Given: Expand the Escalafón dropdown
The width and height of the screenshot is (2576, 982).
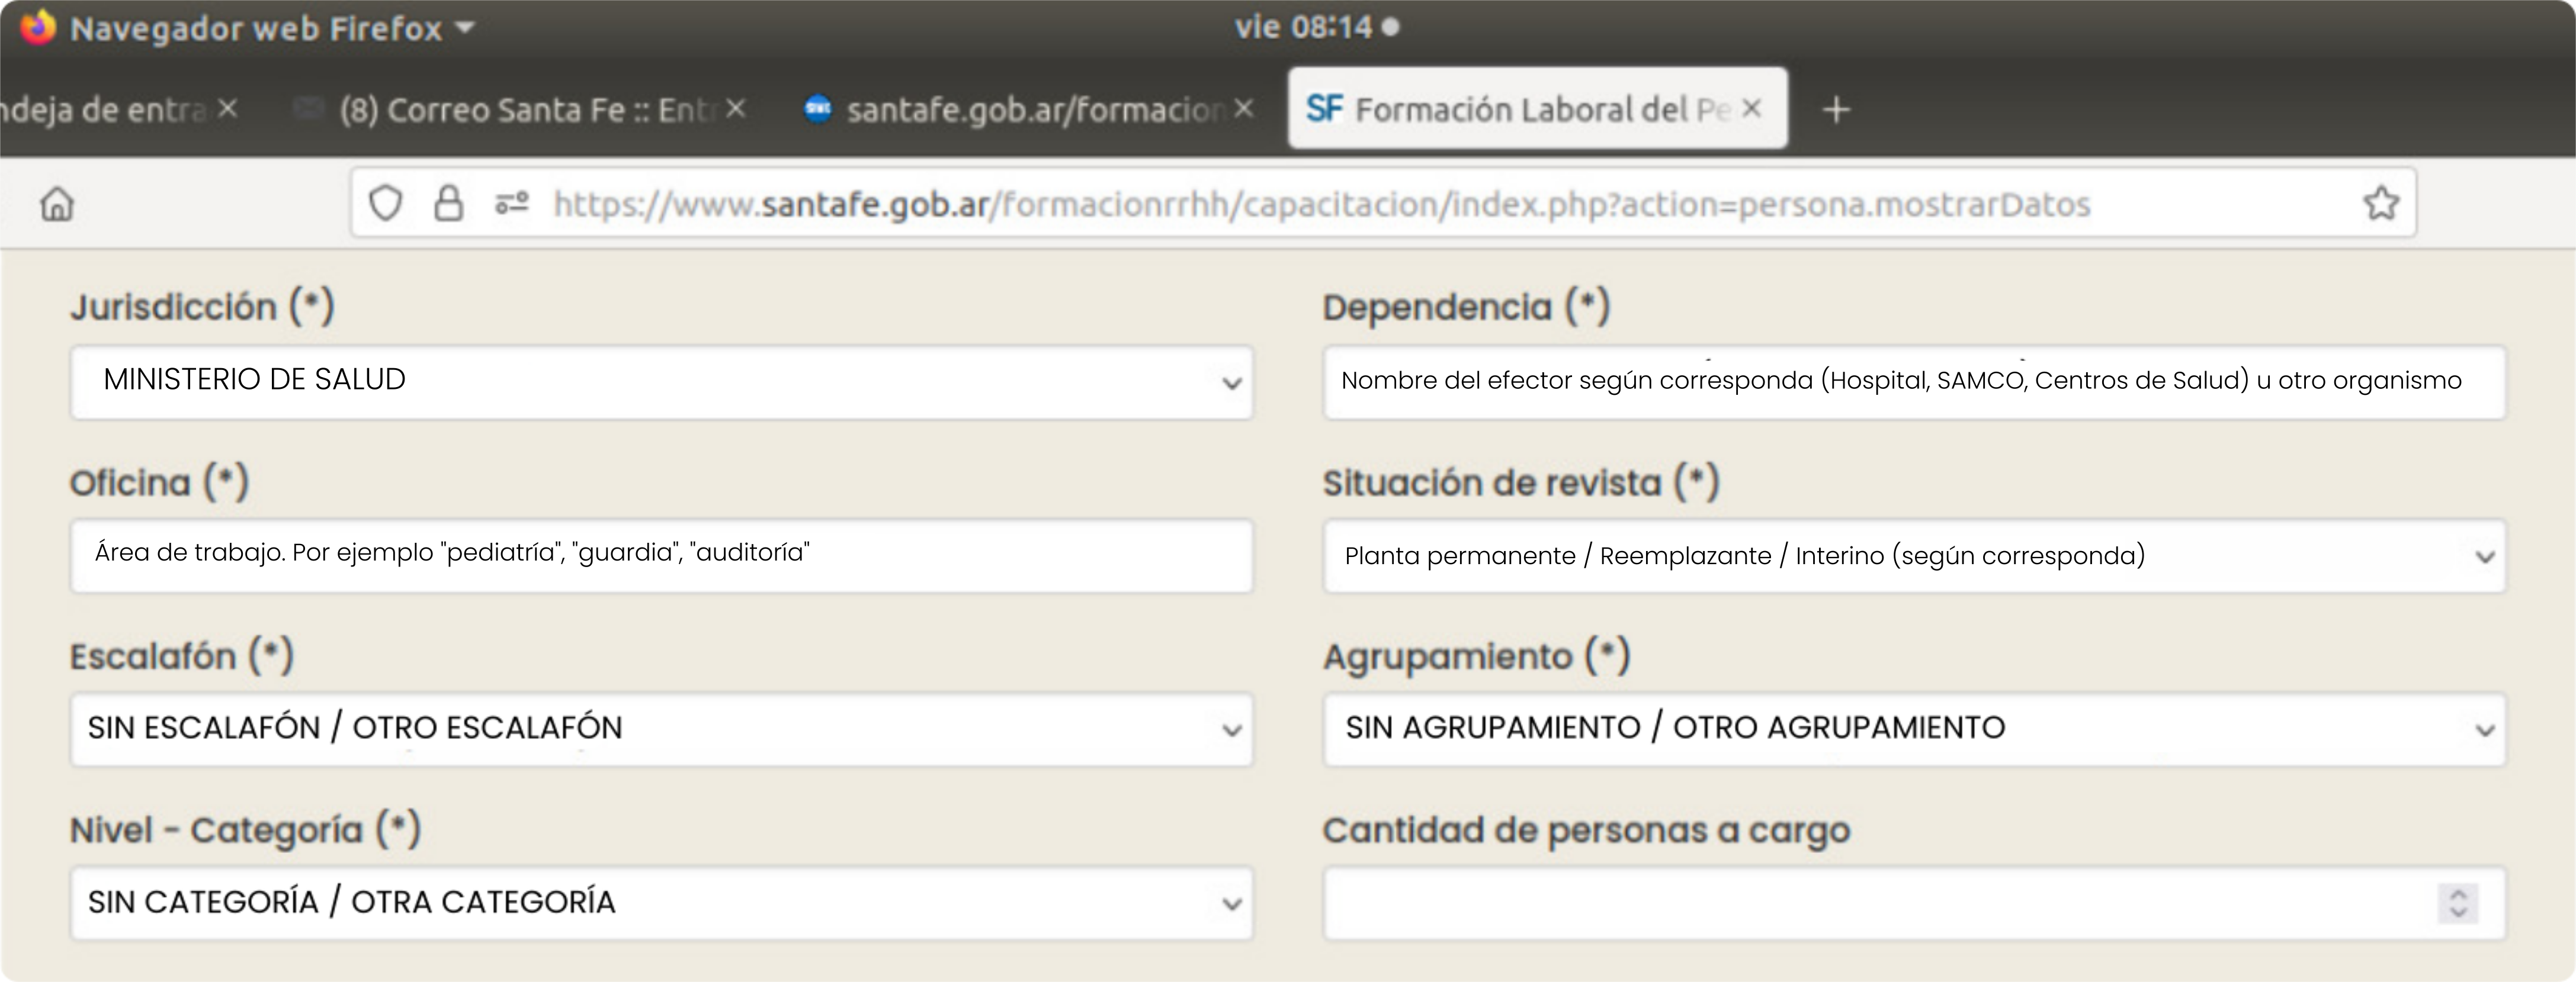Looking at the screenshot, I should click(660, 729).
